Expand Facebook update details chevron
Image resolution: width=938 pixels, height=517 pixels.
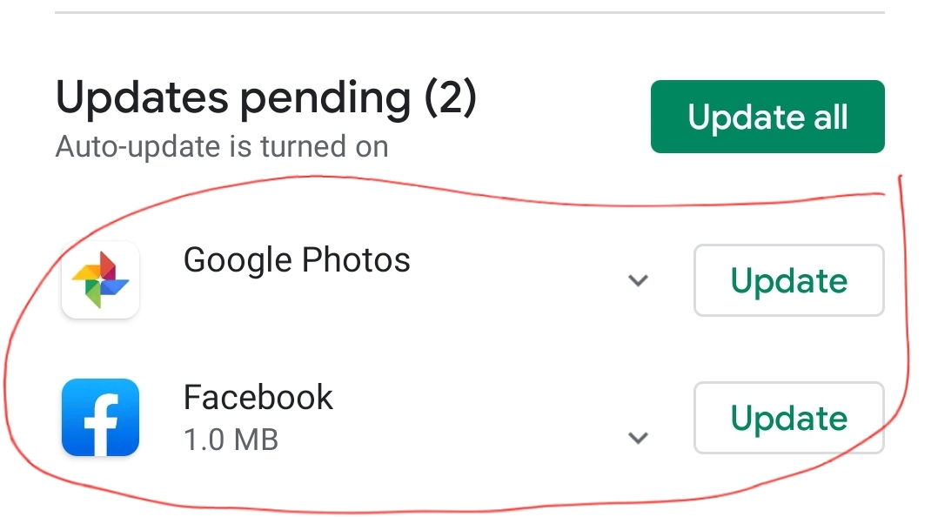tap(639, 438)
